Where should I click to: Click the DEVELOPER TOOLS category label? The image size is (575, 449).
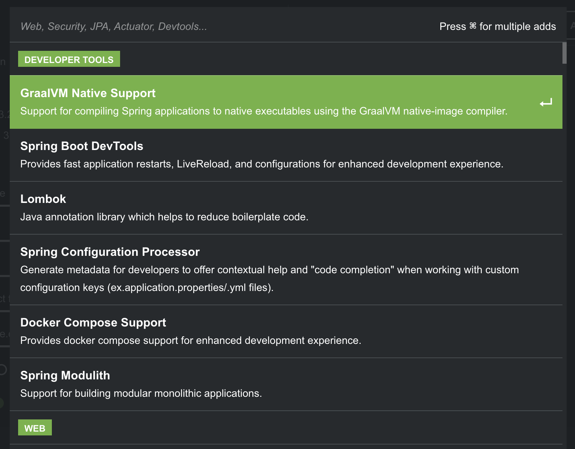pyautogui.click(x=69, y=59)
